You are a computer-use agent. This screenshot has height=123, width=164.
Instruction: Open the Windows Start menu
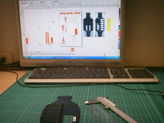26,57
